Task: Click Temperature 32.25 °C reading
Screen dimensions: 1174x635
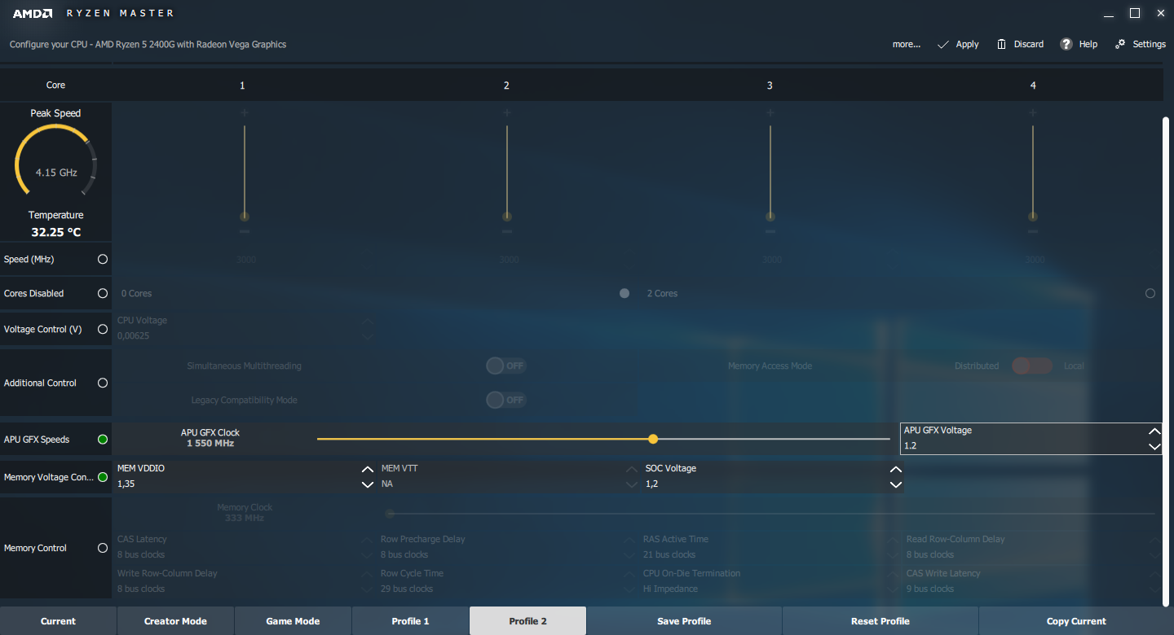Action: (56, 232)
